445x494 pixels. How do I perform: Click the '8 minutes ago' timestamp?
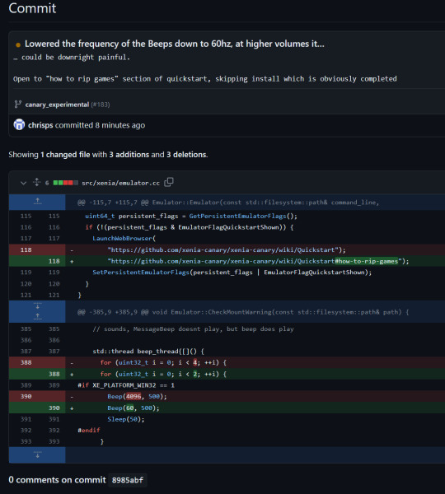[x=120, y=125]
